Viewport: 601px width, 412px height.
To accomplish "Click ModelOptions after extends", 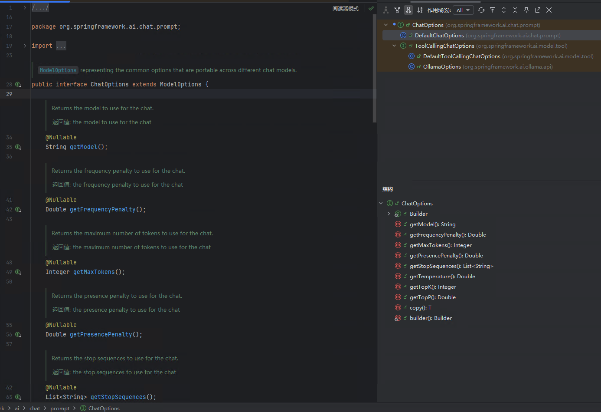I will (x=181, y=84).
